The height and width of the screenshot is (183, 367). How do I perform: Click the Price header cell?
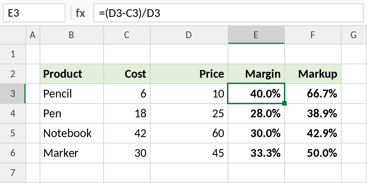[x=189, y=74]
